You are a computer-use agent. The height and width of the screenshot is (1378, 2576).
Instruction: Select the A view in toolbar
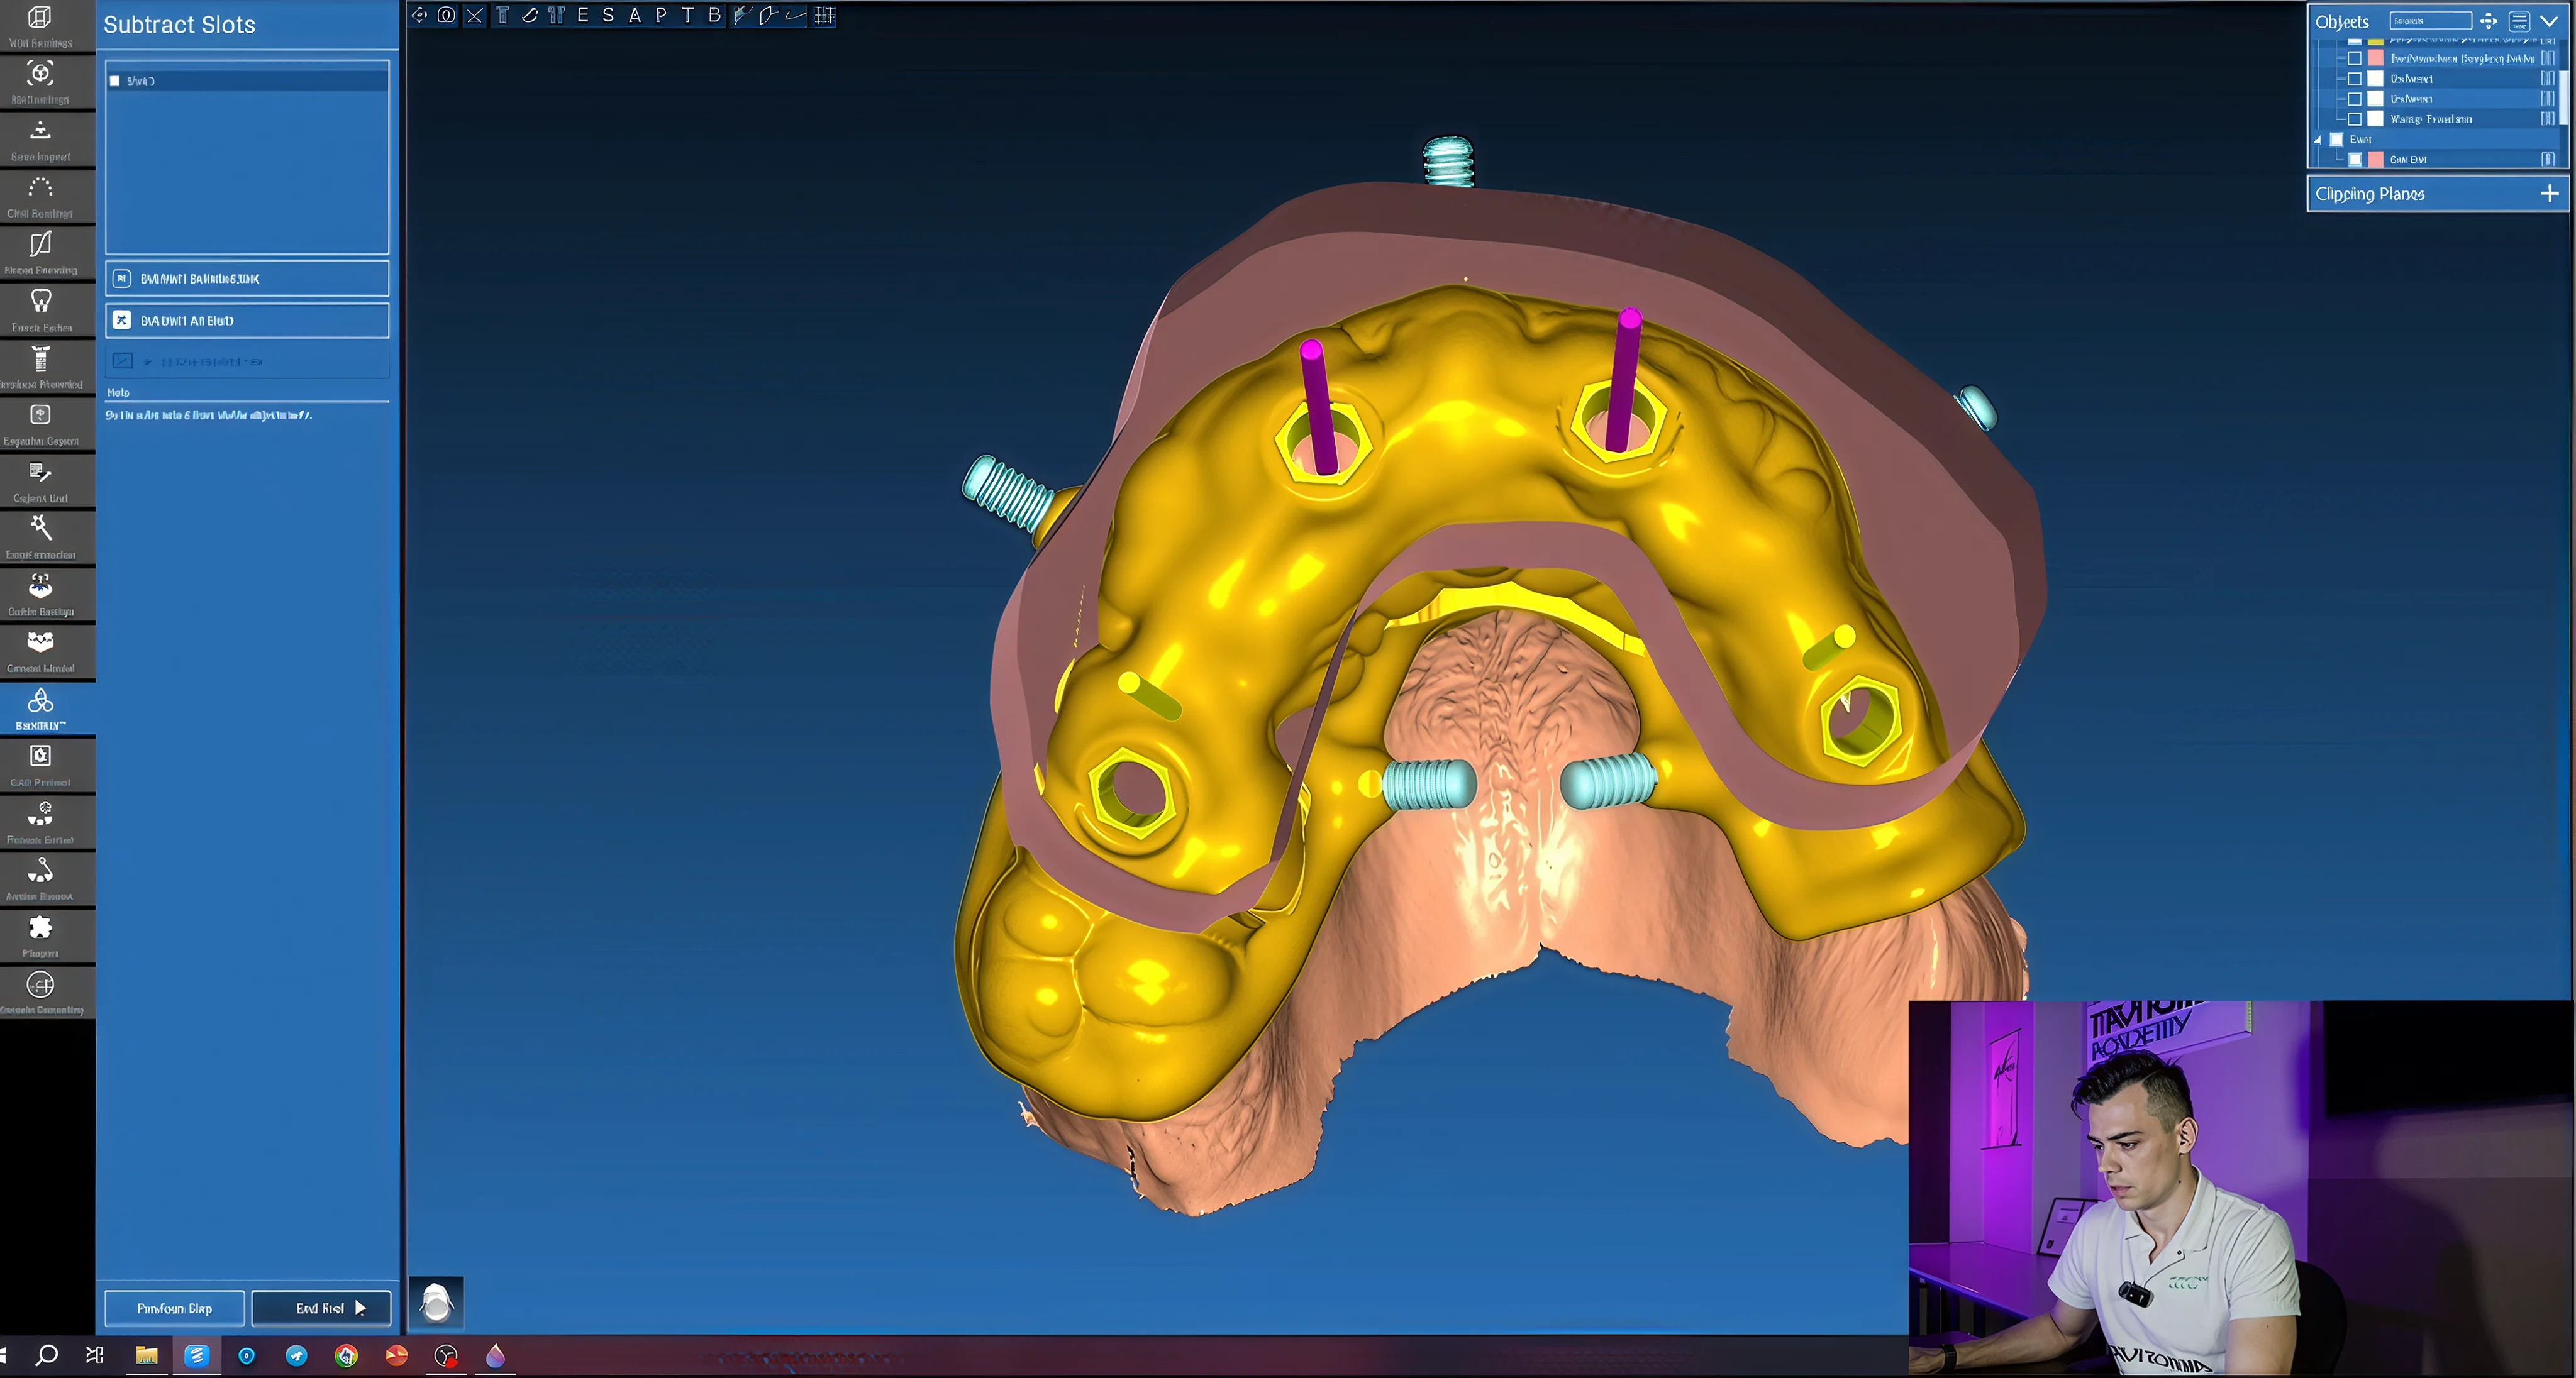634,15
